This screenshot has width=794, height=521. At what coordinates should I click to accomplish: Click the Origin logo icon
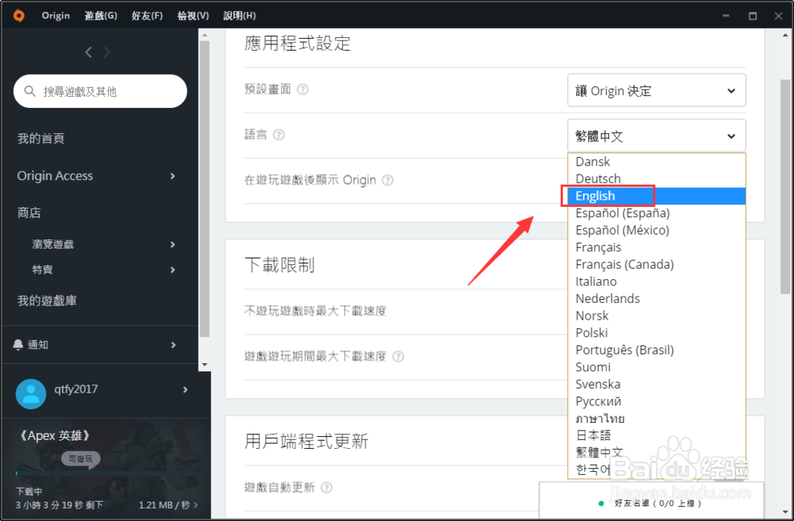(x=19, y=16)
